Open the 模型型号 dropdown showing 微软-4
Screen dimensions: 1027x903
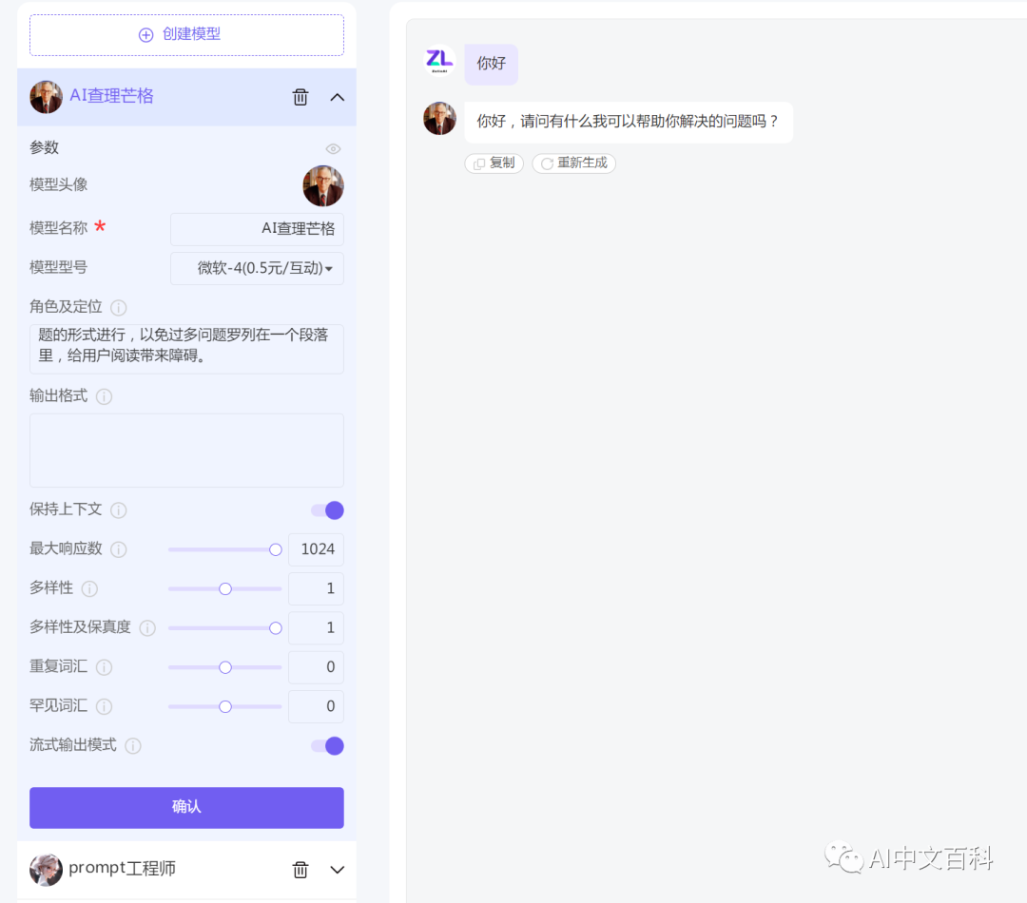point(256,268)
